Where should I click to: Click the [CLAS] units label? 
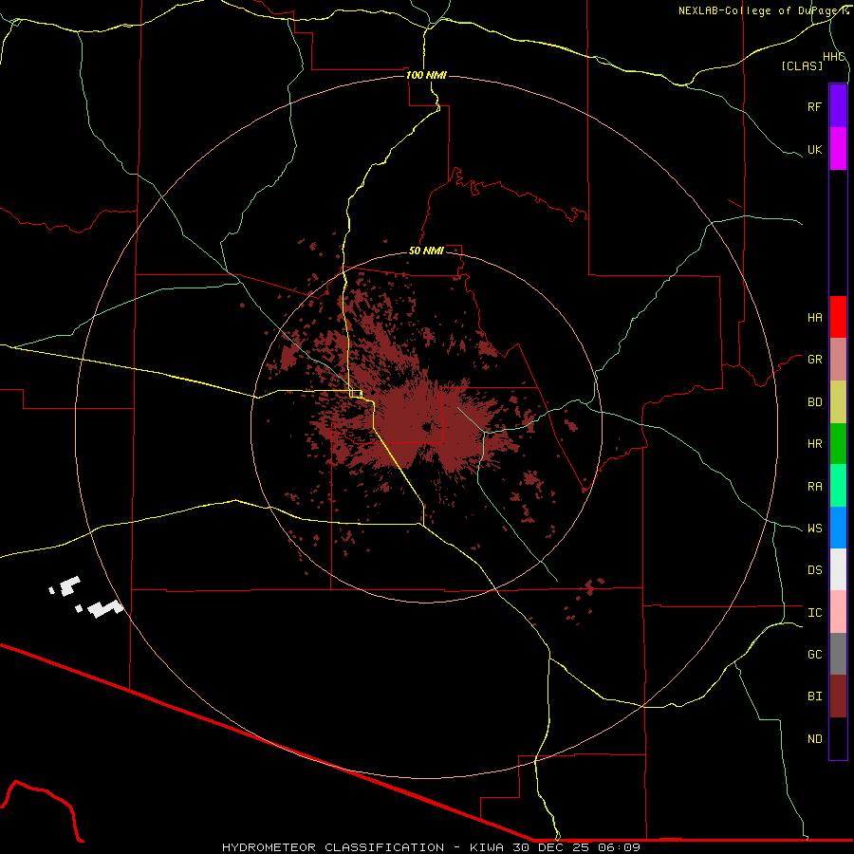802,65
